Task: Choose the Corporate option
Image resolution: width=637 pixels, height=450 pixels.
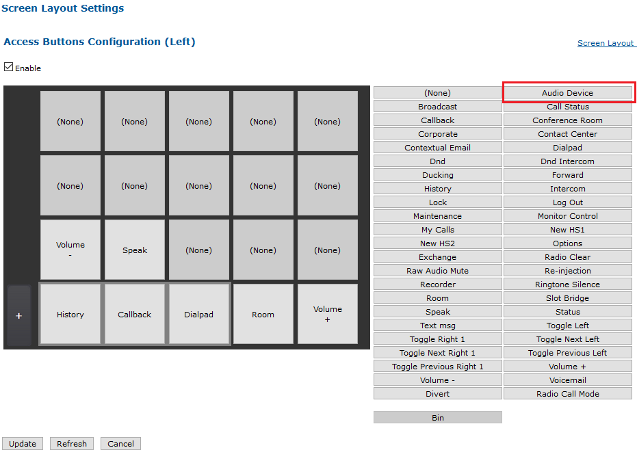Action: 437,134
